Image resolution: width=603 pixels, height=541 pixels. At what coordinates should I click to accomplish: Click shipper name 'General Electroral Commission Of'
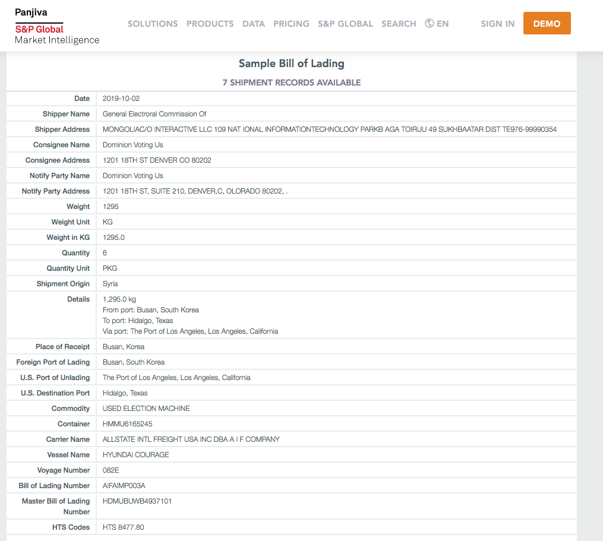coord(154,114)
